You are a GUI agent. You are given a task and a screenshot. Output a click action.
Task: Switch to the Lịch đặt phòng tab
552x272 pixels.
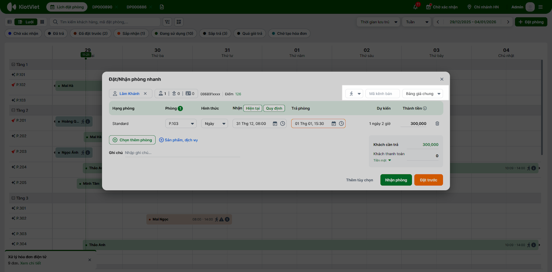[67, 7]
